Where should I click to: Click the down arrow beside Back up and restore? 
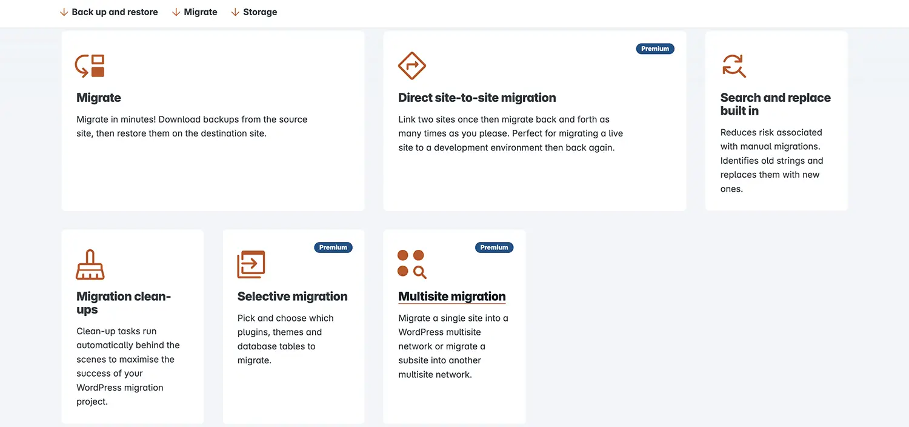(x=64, y=12)
